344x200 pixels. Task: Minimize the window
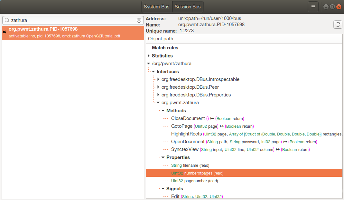[x=326, y=7]
